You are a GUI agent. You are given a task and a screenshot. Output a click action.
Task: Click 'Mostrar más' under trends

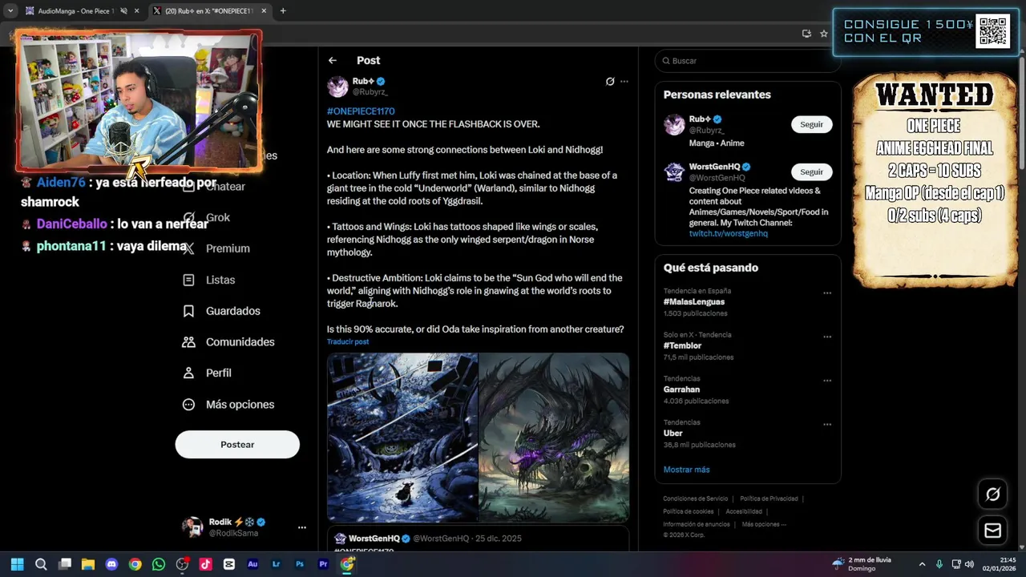point(686,470)
